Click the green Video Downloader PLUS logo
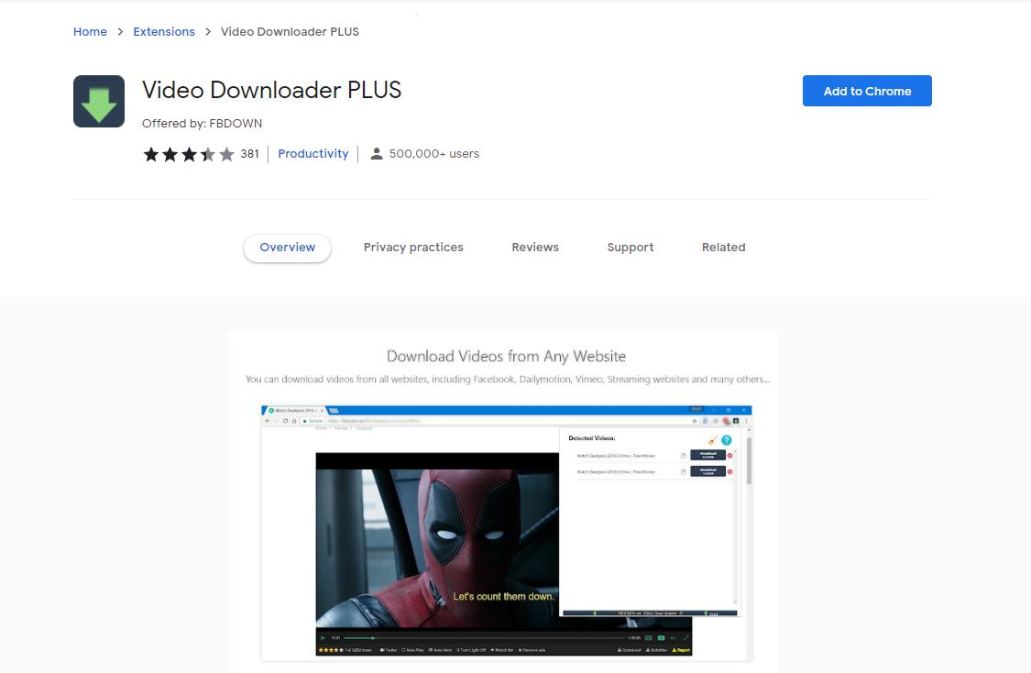Image resolution: width=1031 pixels, height=673 pixels. point(98,99)
